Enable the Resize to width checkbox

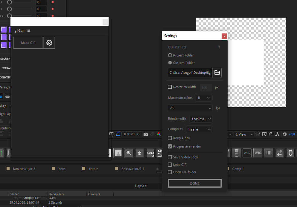click(x=170, y=87)
